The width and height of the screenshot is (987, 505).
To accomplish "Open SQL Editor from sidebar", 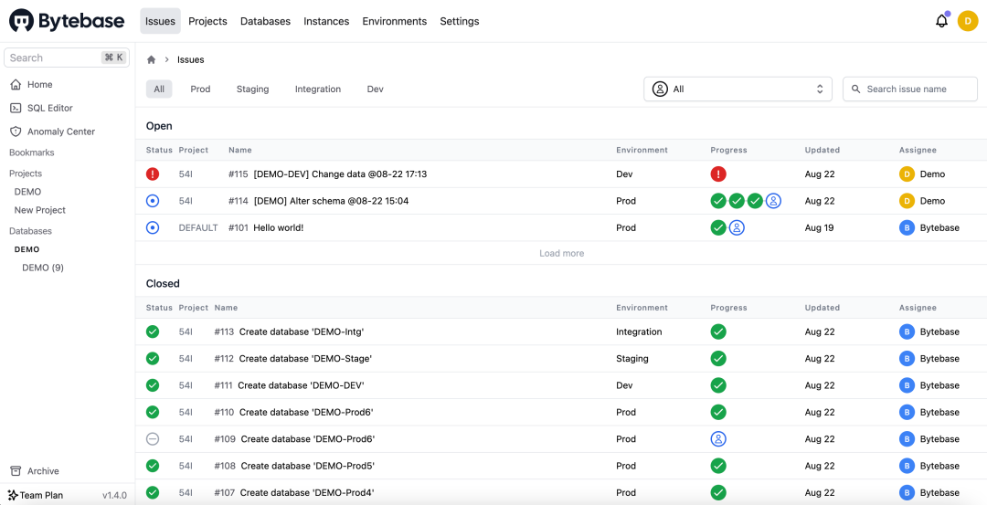I will pyautogui.click(x=49, y=108).
